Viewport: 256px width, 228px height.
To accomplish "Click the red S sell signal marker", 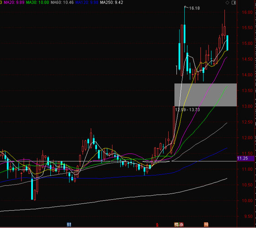I will pos(157,225).
